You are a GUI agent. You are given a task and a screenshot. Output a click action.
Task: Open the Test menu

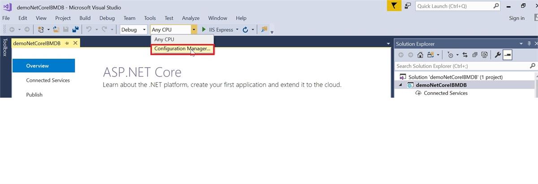[x=169, y=18]
